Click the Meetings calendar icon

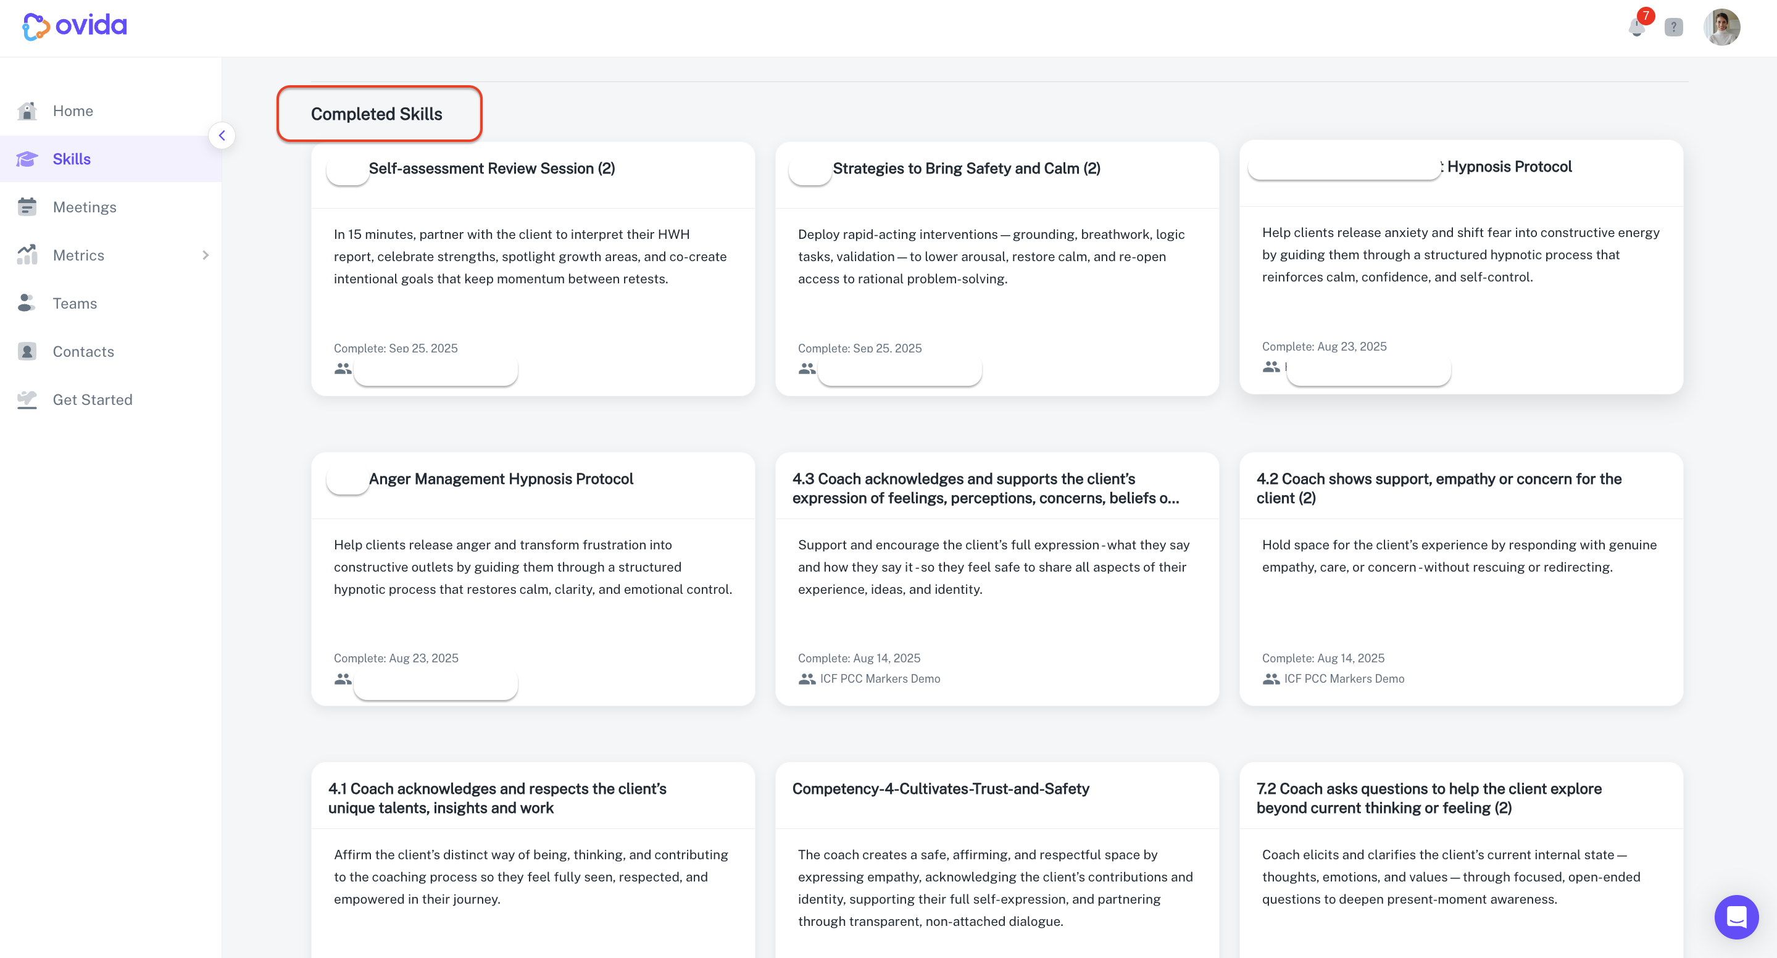(x=27, y=207)
